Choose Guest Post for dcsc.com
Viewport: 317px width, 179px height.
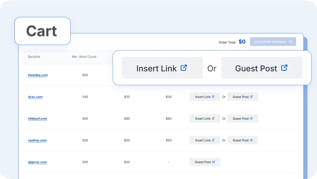pos(242,97)
